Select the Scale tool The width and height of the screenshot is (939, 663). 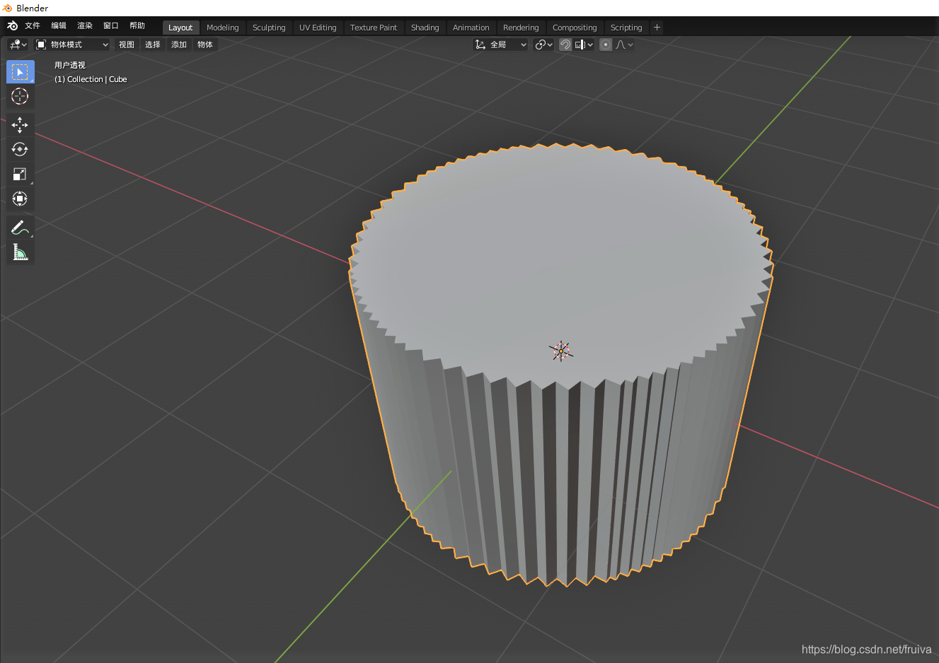coord(20,174)
